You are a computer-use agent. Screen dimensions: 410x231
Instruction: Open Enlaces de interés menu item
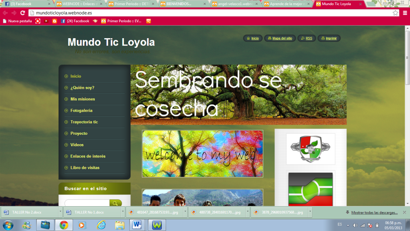(88, 156)
